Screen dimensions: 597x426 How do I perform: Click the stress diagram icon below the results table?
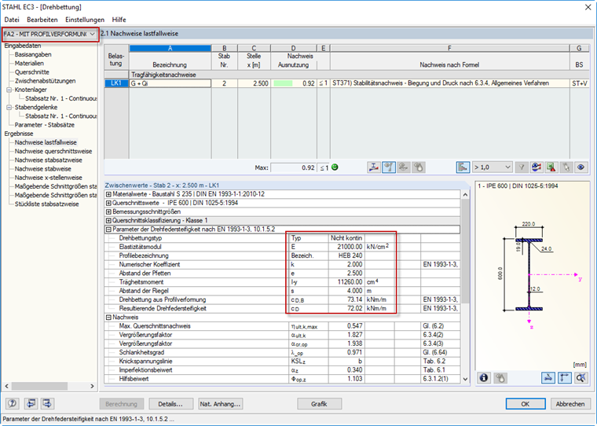click(x=374, y=167)
